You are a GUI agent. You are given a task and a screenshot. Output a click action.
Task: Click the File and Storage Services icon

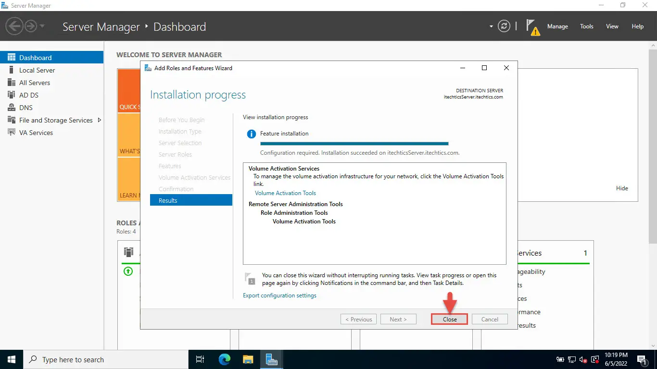(11, 120)
